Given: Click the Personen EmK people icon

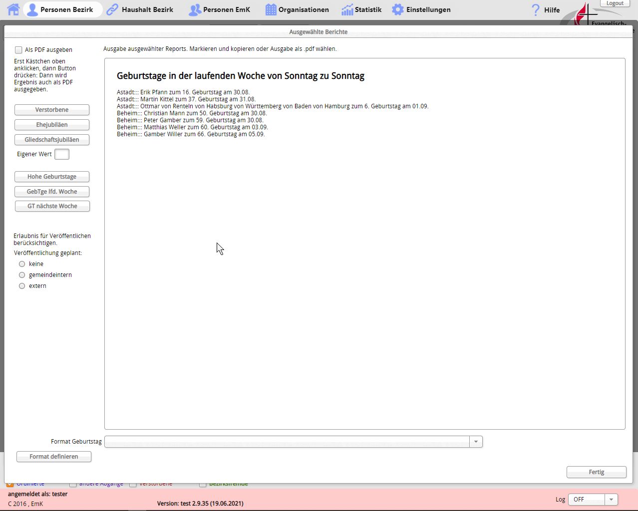Looking at the screenshot, I should pyautogui.click(x=194, y=10).
